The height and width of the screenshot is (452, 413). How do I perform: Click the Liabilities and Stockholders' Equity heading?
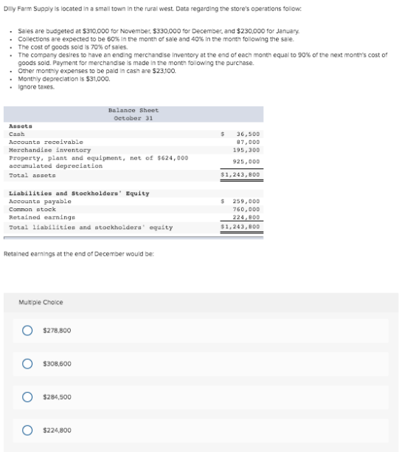79,194
